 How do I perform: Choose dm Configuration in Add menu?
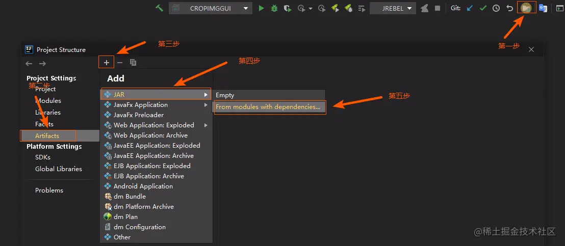click(156, 227)
